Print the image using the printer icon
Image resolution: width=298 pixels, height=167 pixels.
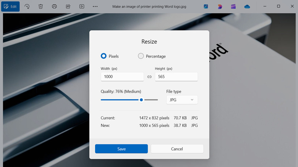(54, 6)
